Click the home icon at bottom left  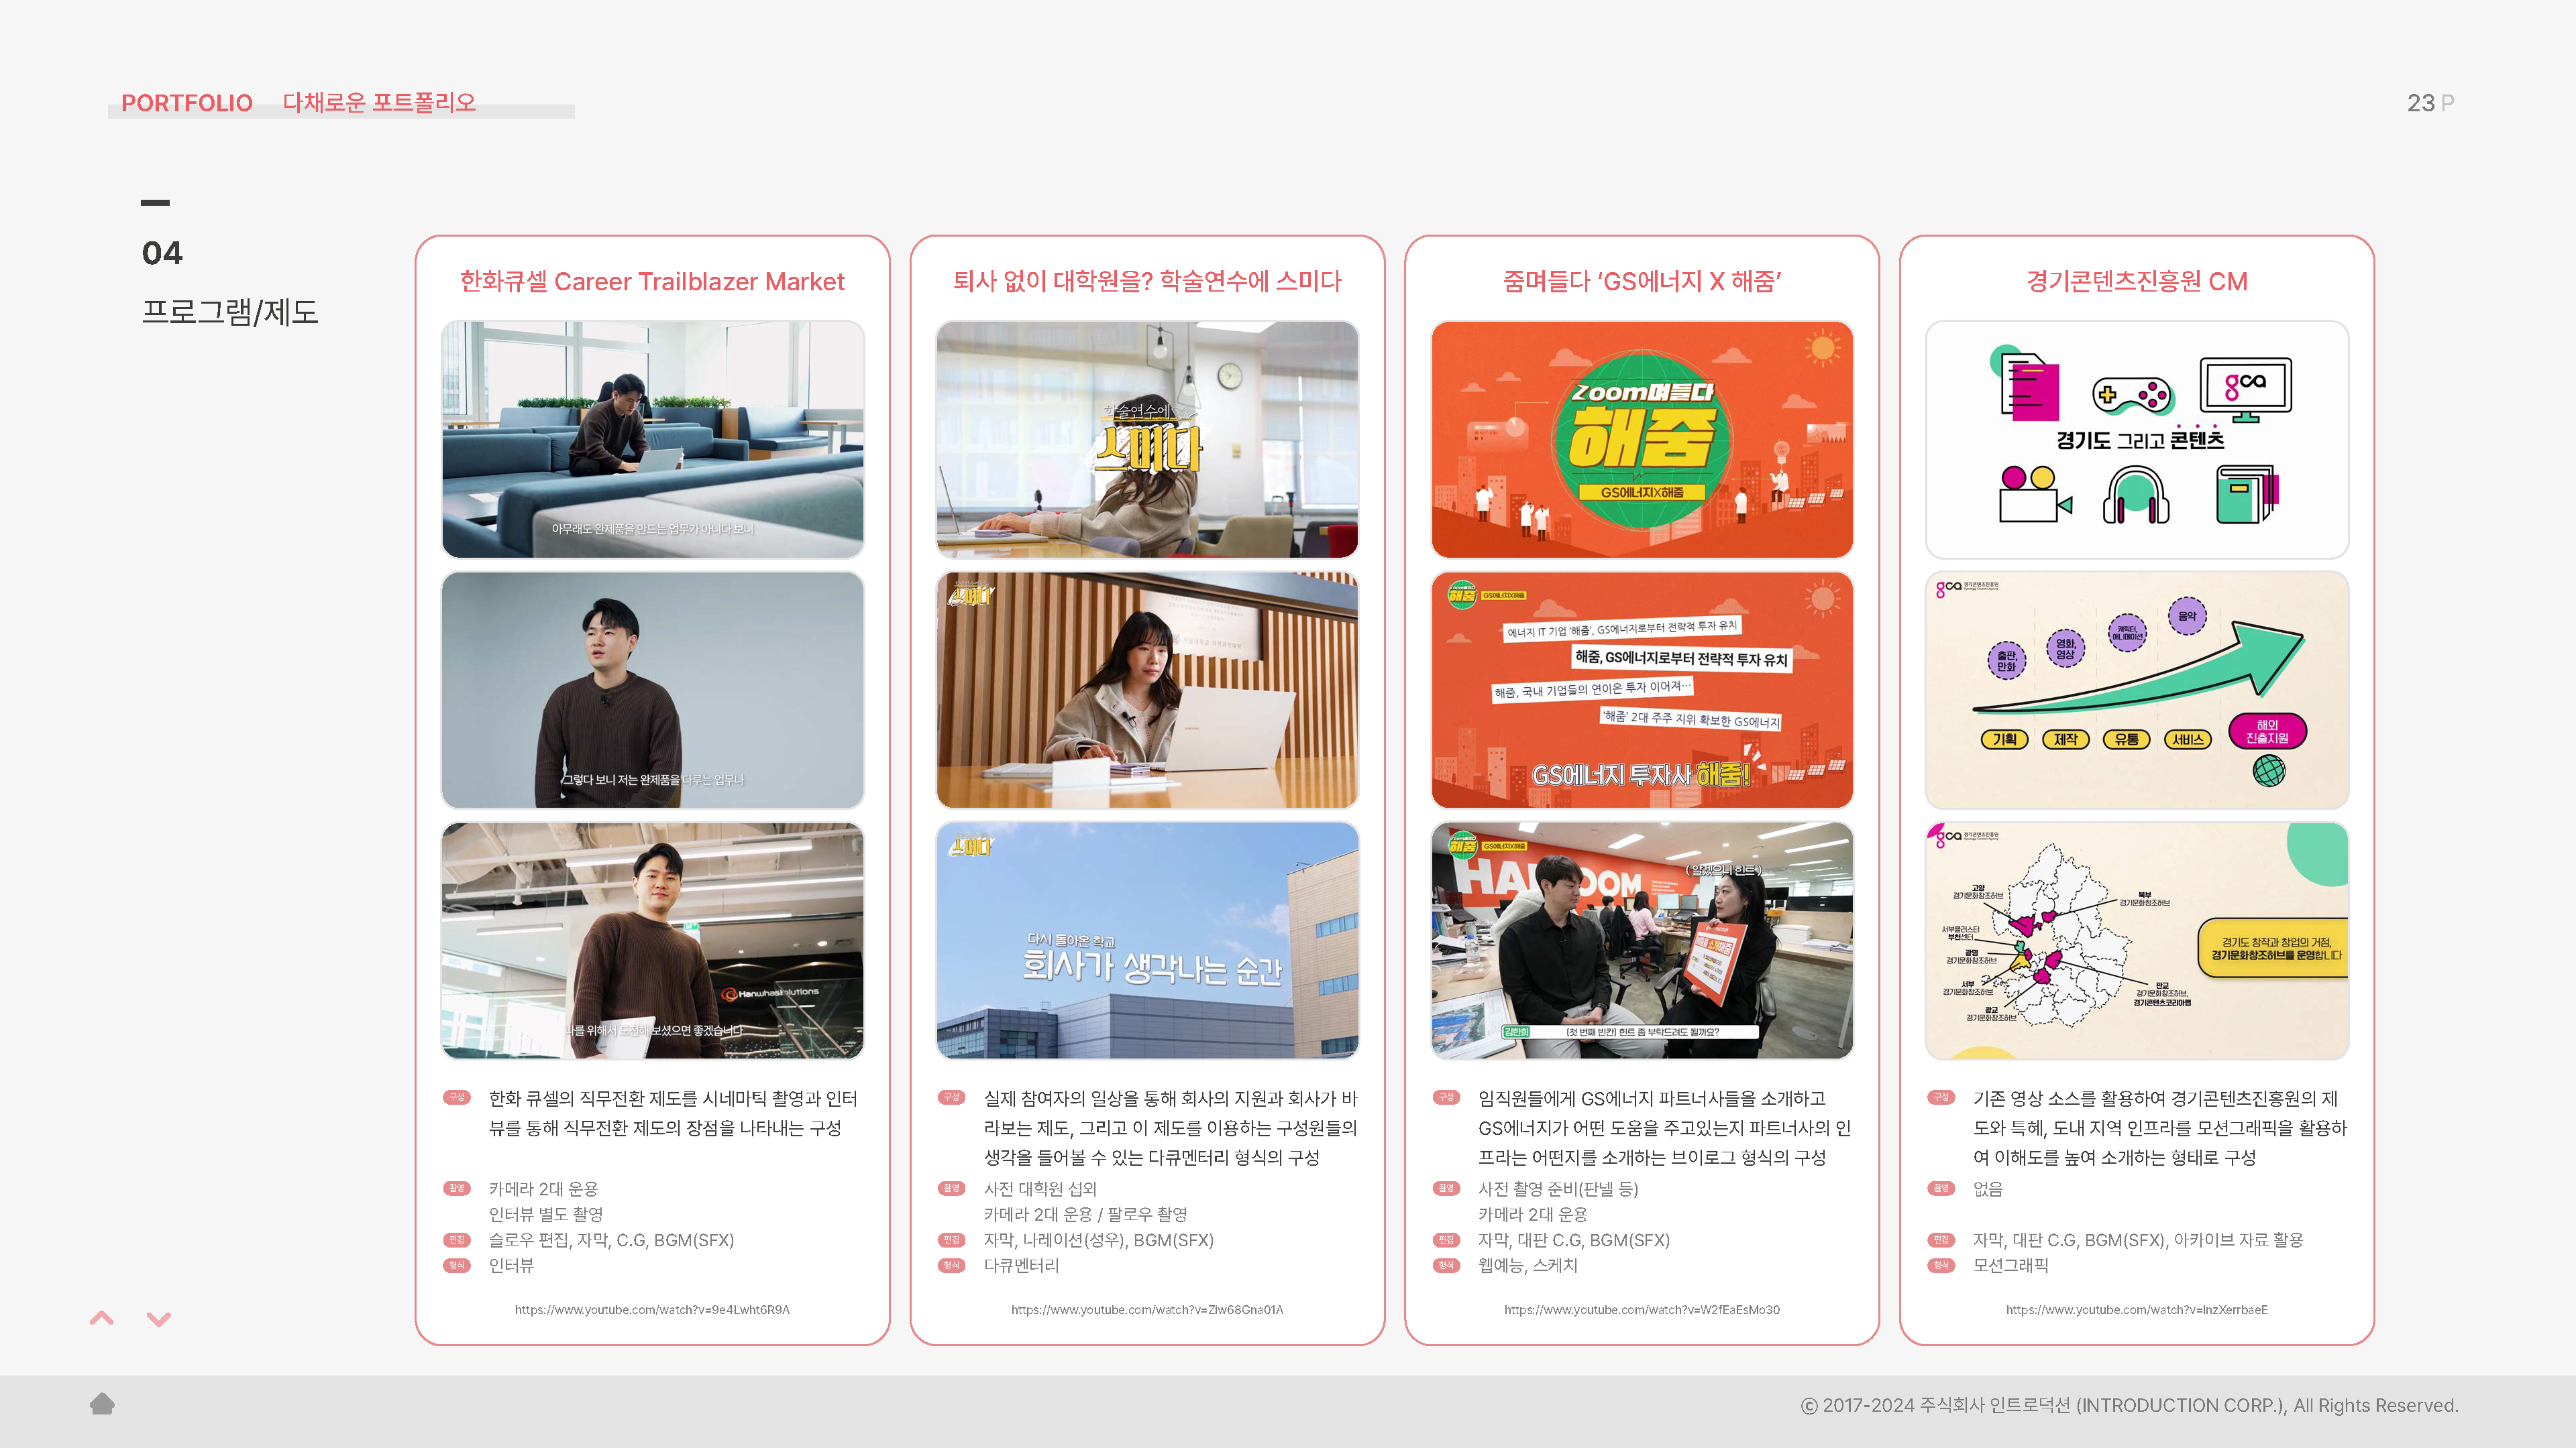[102, 1404]
